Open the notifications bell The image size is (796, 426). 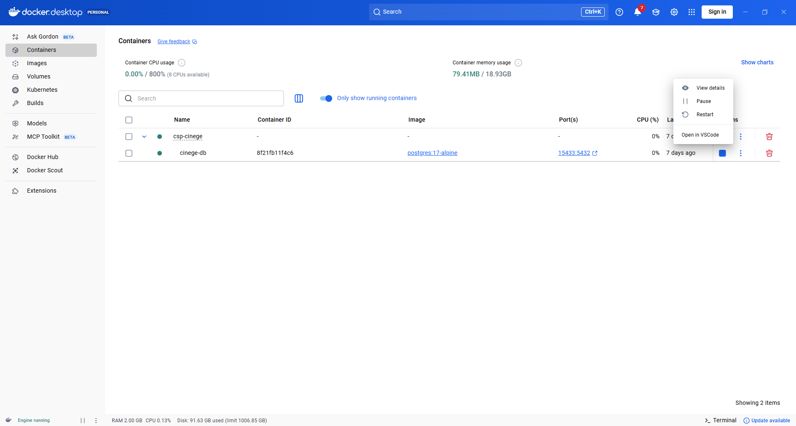(638, 12)
